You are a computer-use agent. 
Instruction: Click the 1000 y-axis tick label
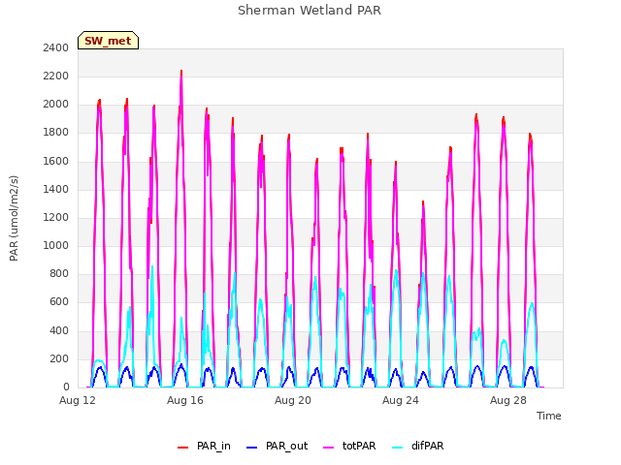[x=56, y=245]
